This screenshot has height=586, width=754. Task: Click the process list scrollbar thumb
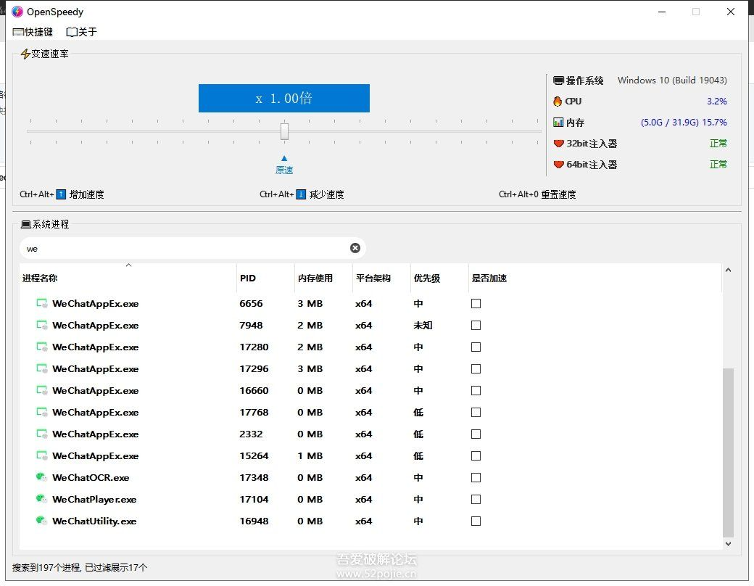click(728, 453)
